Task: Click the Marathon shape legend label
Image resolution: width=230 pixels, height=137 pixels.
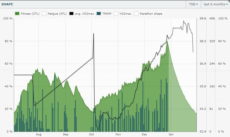Action: [151, 13]
